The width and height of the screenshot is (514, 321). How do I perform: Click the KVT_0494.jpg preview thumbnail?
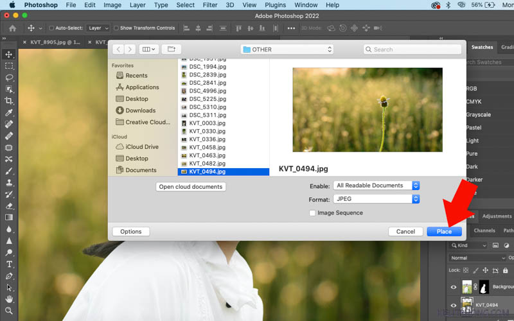[368, 110]
